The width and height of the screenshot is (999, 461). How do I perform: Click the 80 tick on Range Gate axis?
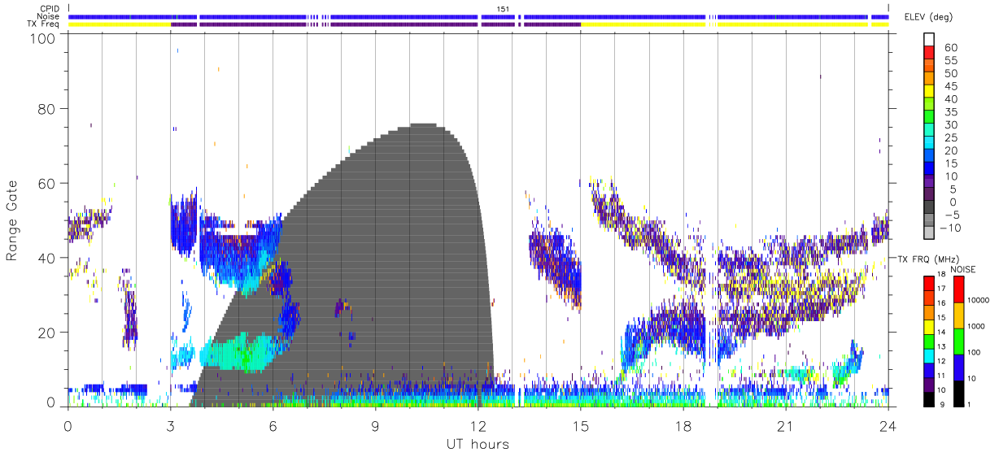point(48,108)
